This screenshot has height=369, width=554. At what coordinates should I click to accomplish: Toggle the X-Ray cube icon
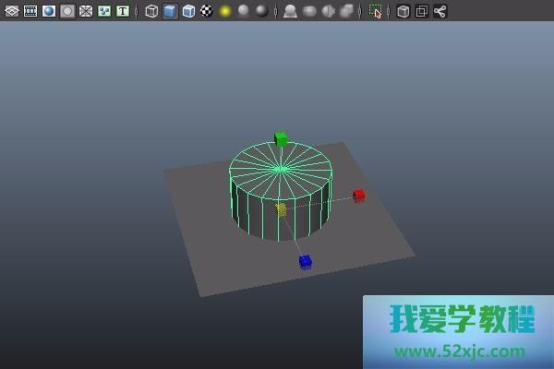tap(403, 11)
